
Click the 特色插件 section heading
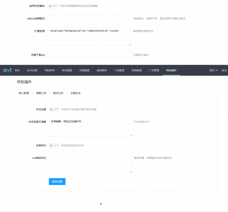coord(24,82)
